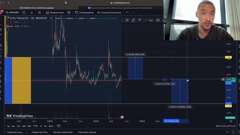Select the YTD date range
This screenshot has height=135, width=240.
pyautogui.click(x=35, y=126)
